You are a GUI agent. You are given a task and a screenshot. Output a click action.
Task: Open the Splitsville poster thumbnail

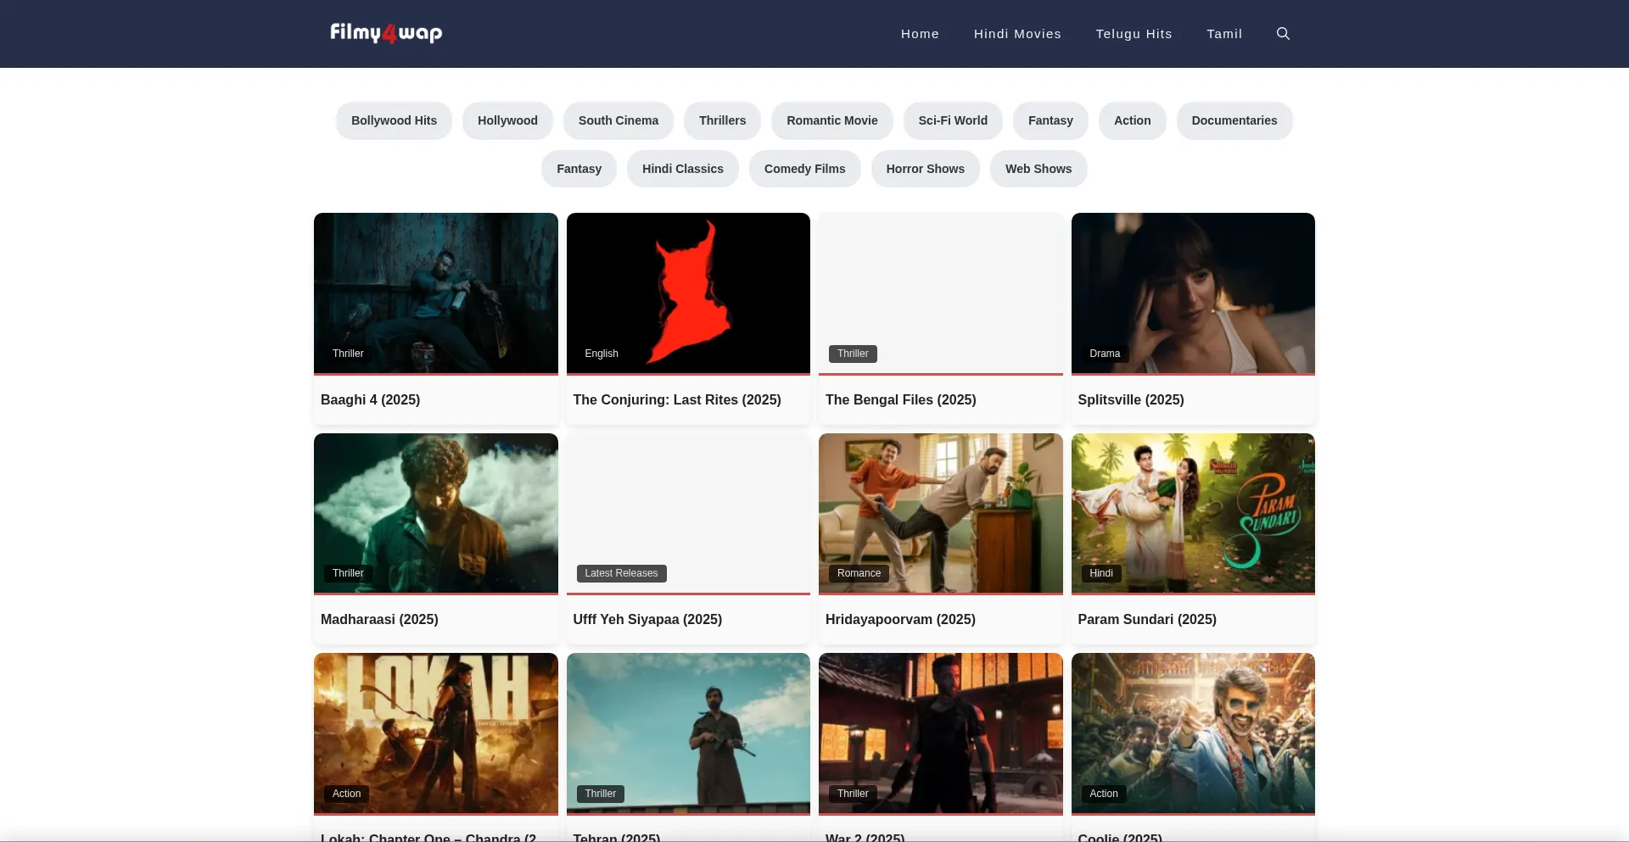click(1193, 293)
